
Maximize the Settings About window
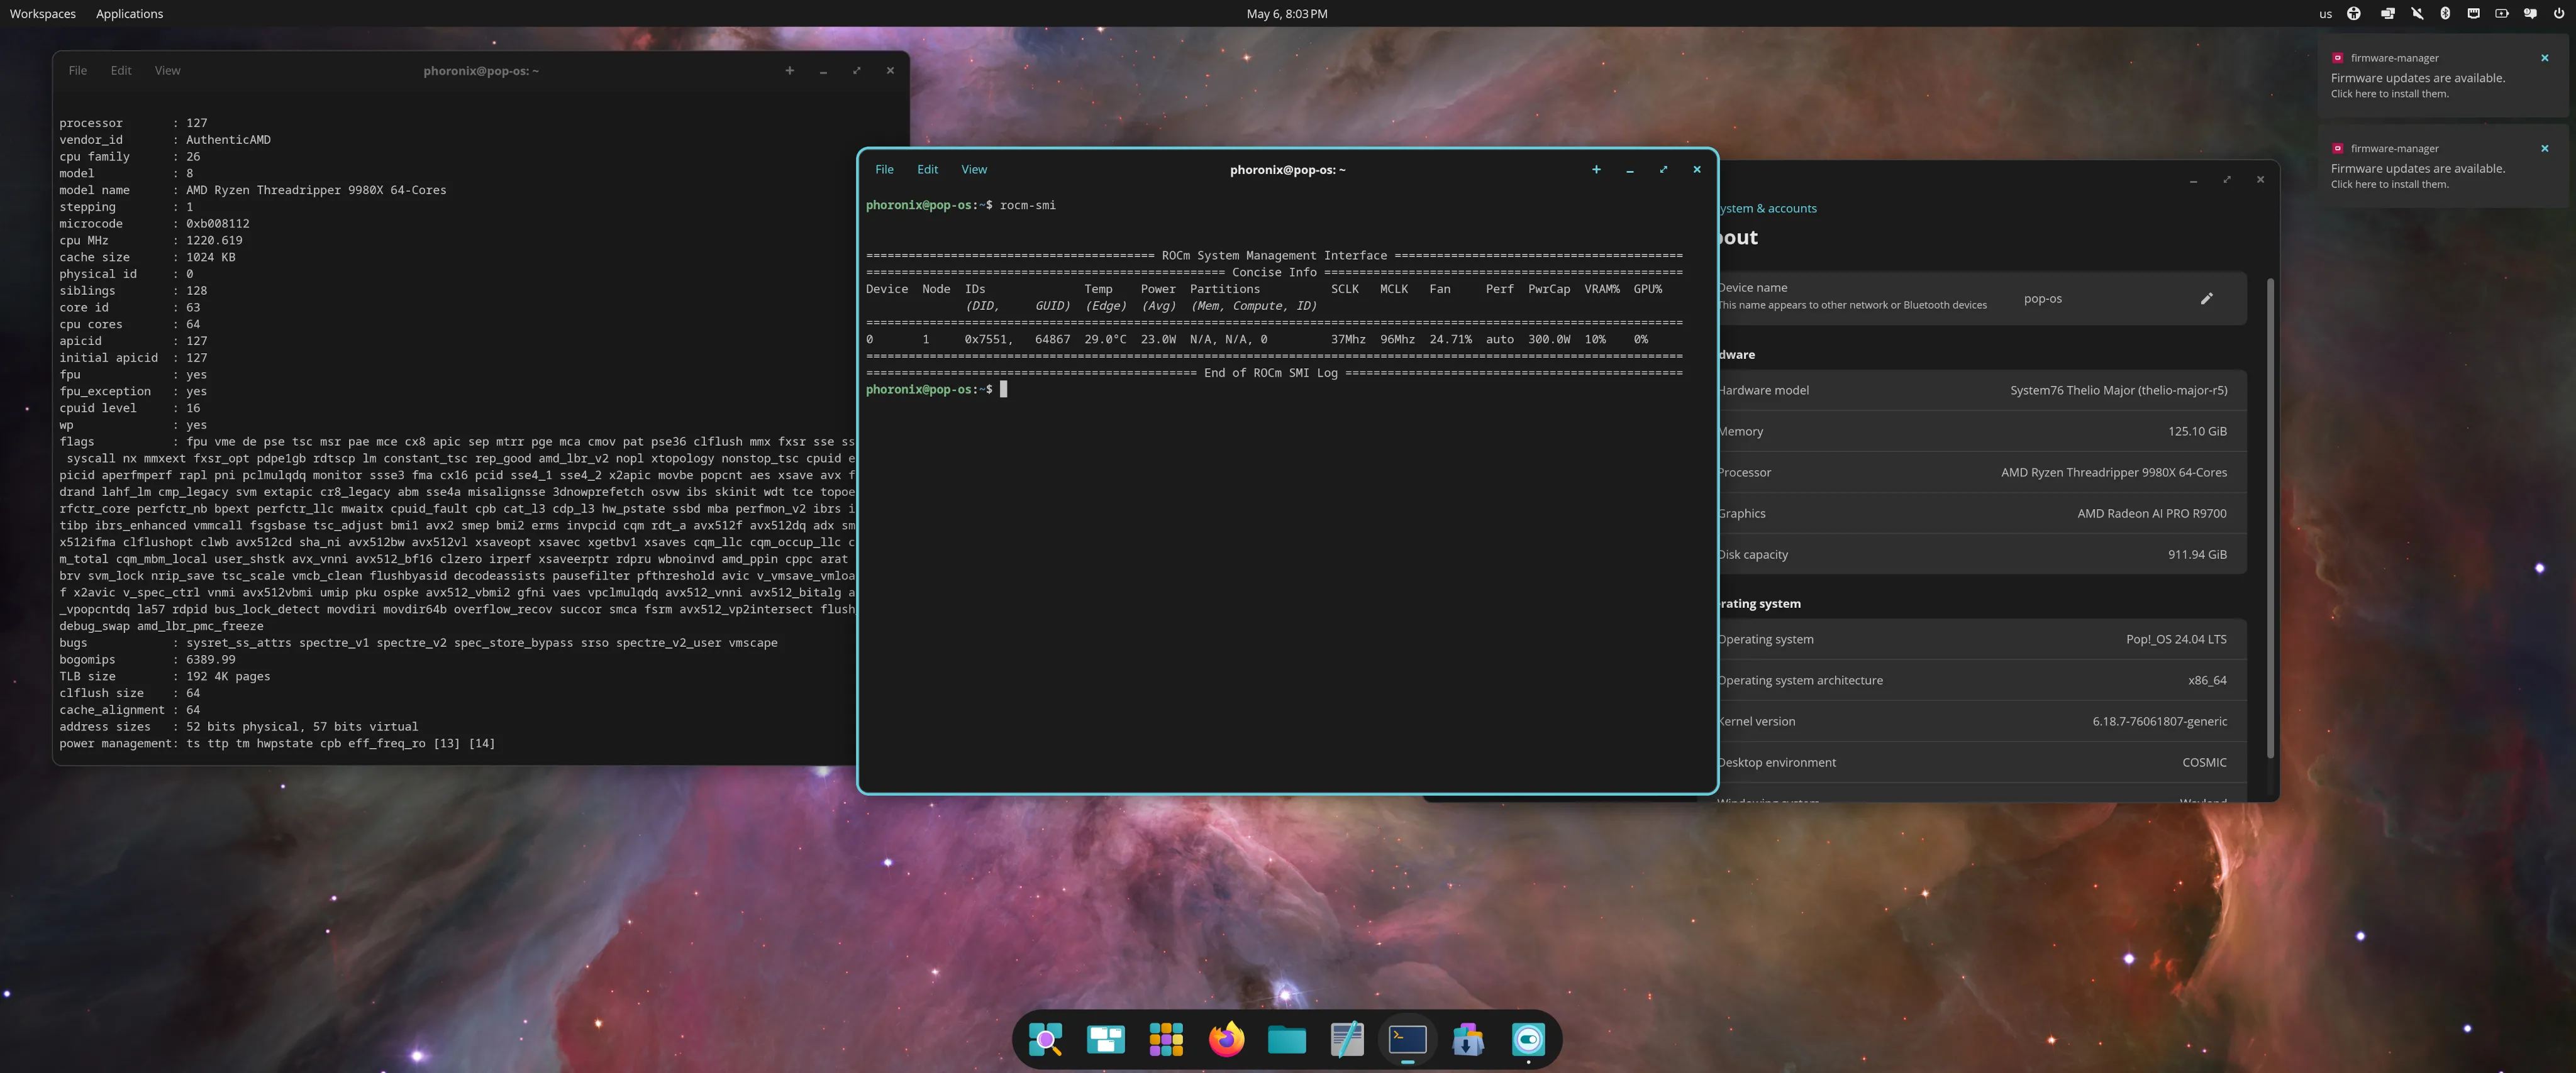(x=2226, y=180)
